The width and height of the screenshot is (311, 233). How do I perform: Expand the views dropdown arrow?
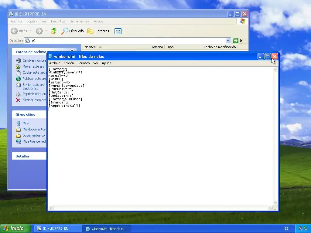[123, 31]
